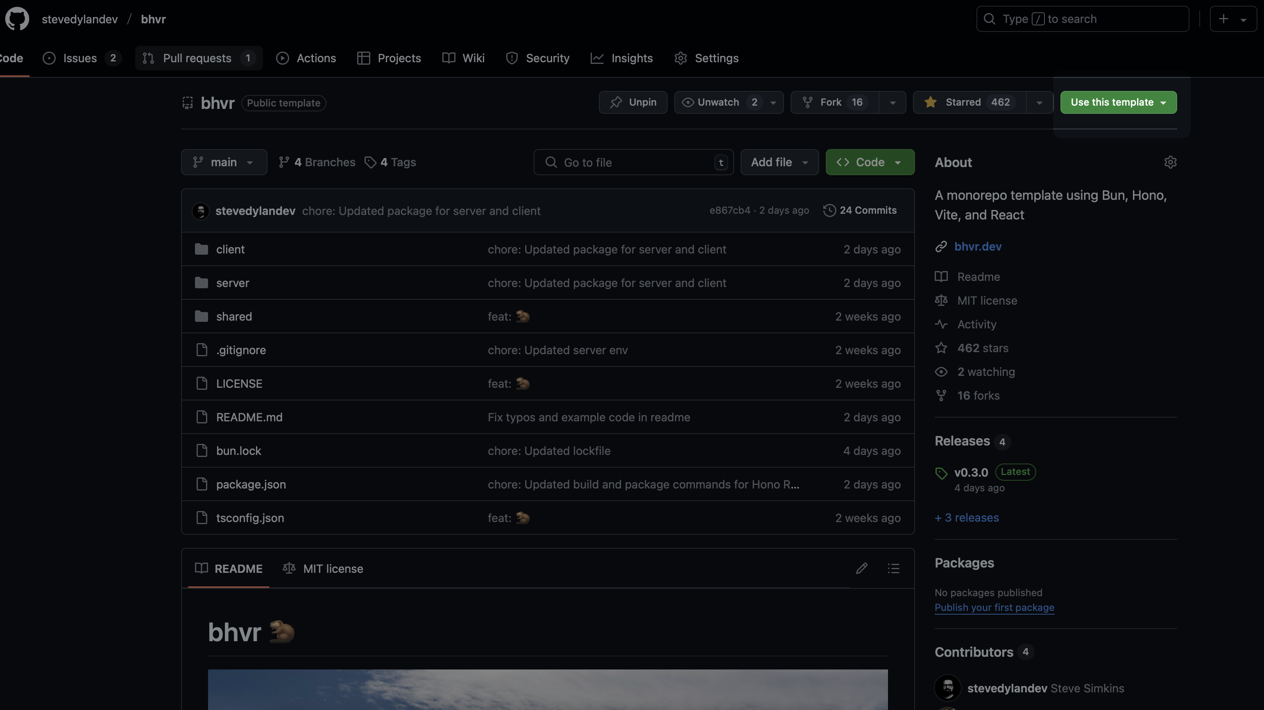Image resolution: width=1264 pixels, height=710 pixels.
Task: Expand the Add file dropdown
Action: (779, 163)
